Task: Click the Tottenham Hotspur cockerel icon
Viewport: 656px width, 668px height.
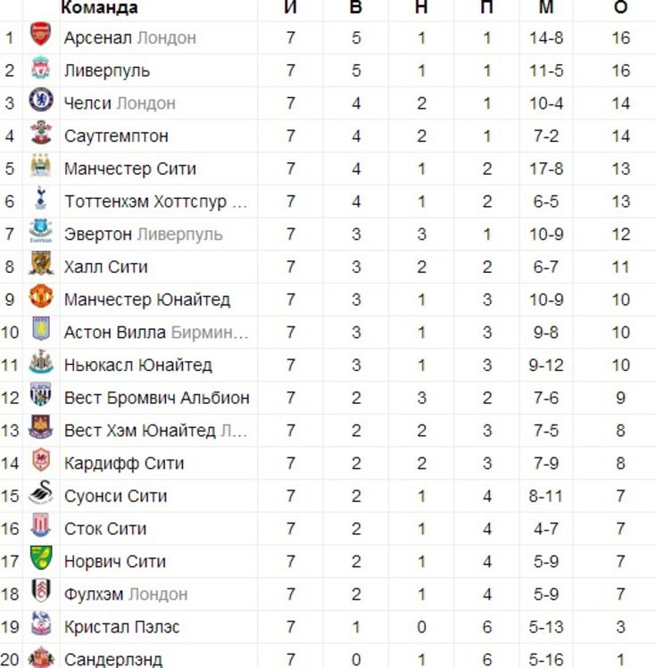Action: coord(41,198)
